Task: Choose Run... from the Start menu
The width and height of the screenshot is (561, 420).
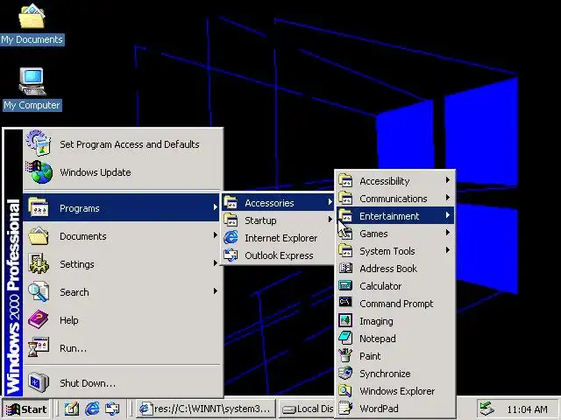Action: point(122,347)
